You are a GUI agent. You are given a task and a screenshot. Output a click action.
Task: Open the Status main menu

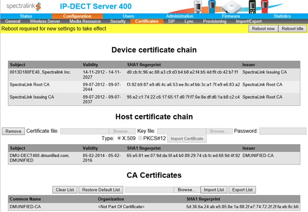pyautogui.click(x=26, y=16)
